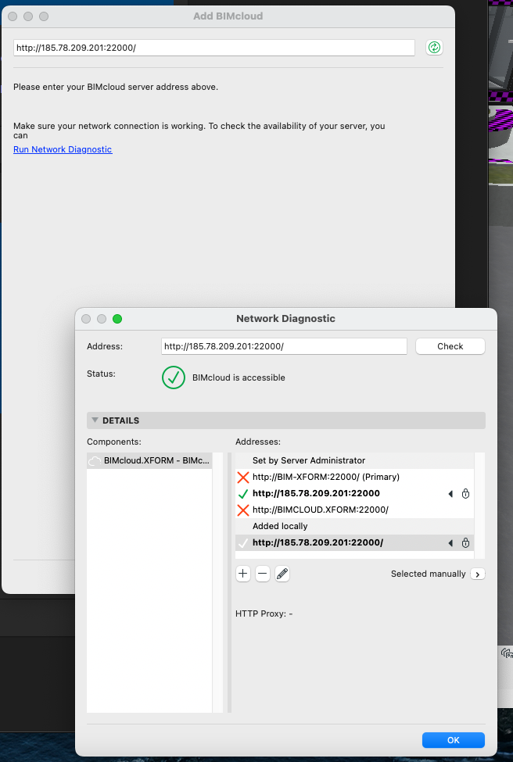Click the green refresh connection icon

tap(434, 48)
